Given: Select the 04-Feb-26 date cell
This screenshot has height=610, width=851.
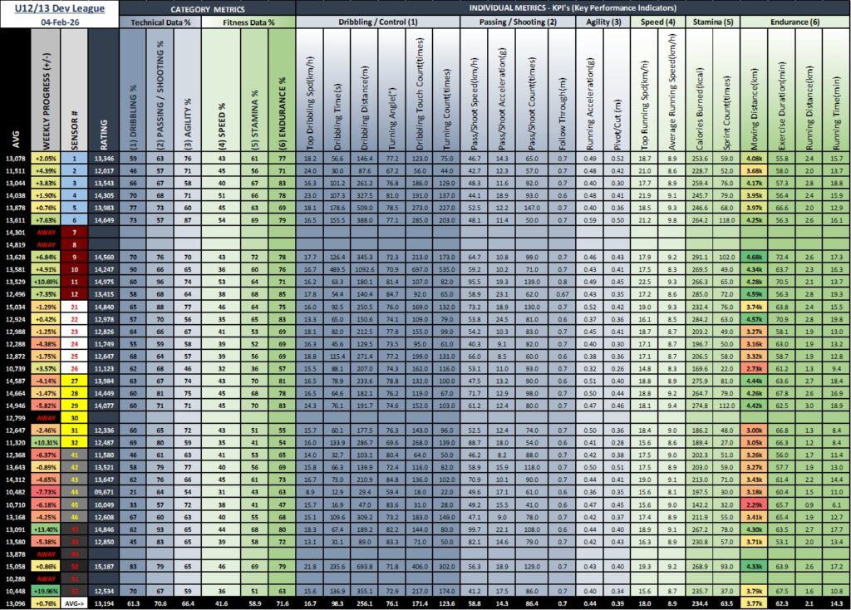Looking at the screenshot, I should (59, 22).
